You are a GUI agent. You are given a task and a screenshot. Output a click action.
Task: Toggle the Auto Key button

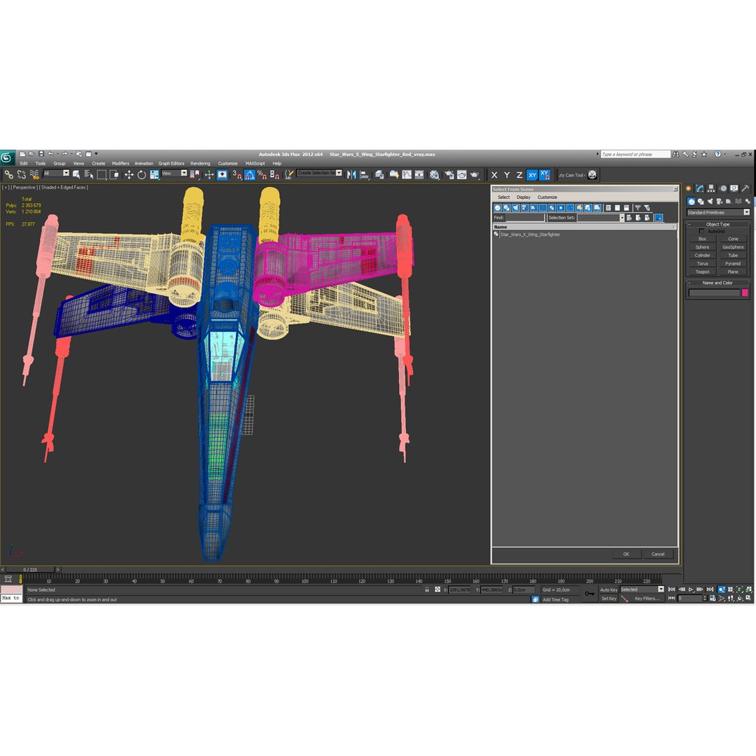(x=608, y=589)
